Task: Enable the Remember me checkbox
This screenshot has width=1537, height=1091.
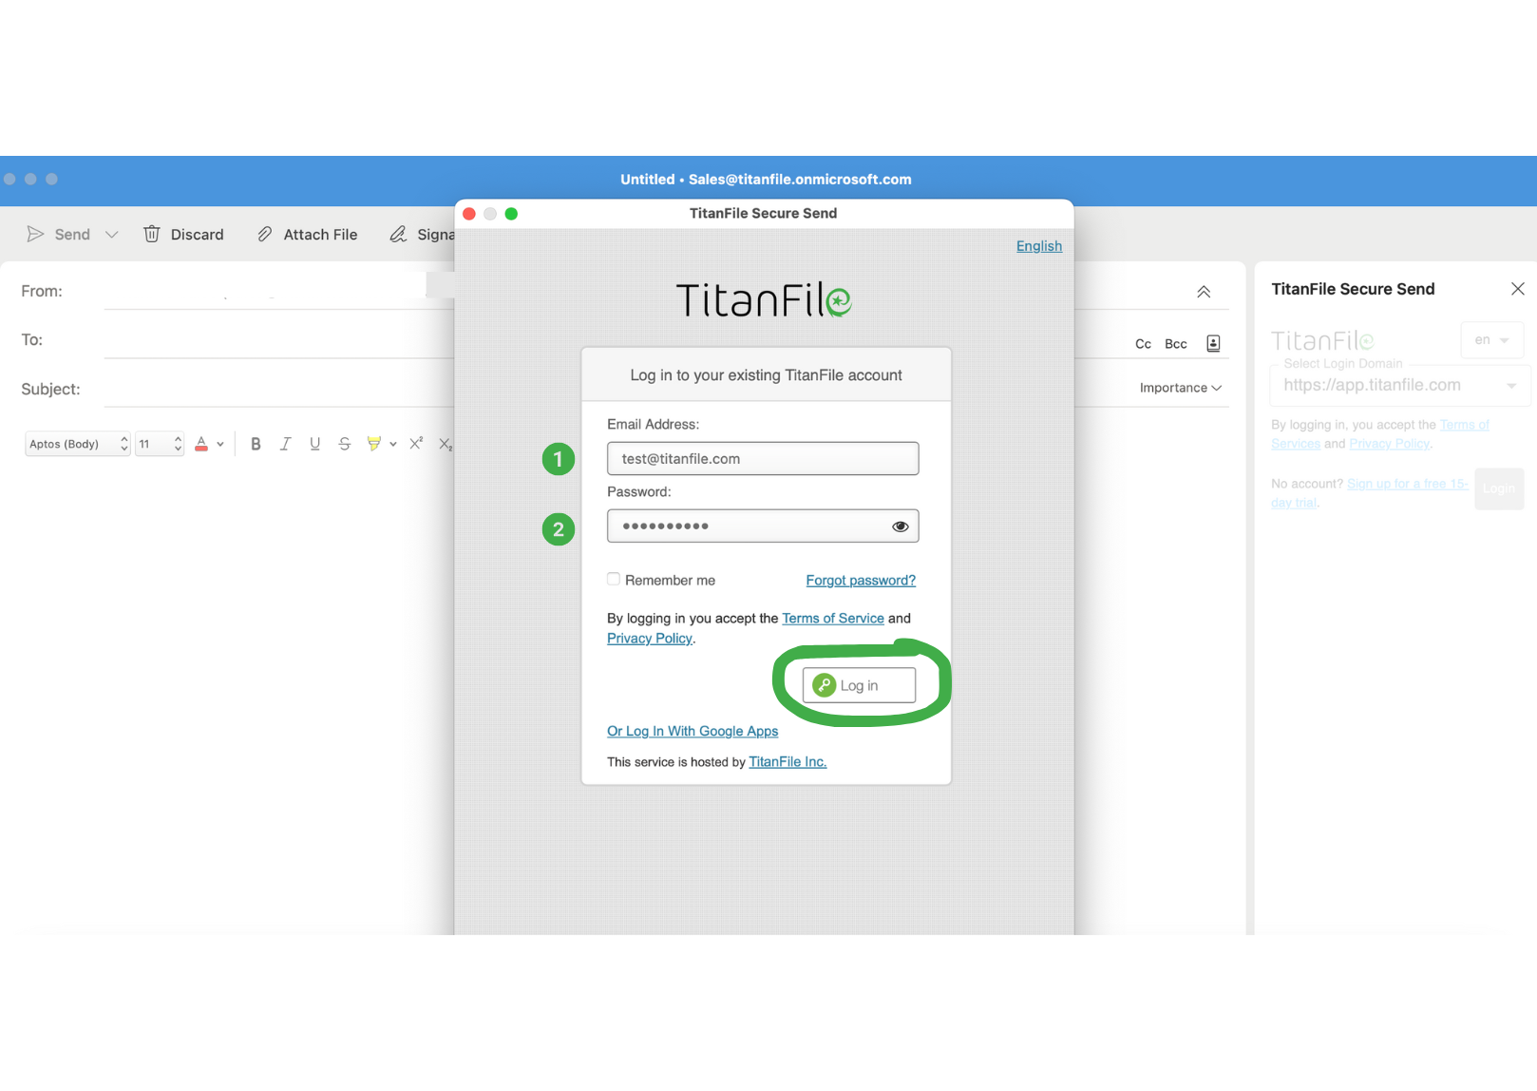Action: pyautogui.click(x=614, y=580)
